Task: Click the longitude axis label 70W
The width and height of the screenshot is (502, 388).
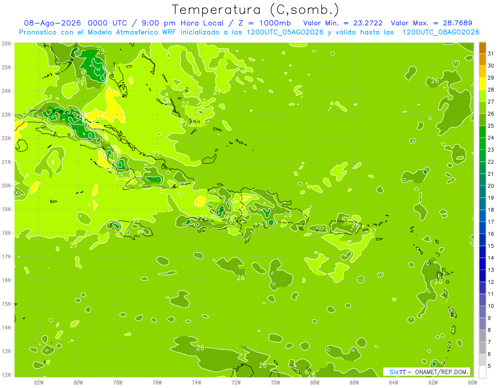Action: click(x=275, y=382)
